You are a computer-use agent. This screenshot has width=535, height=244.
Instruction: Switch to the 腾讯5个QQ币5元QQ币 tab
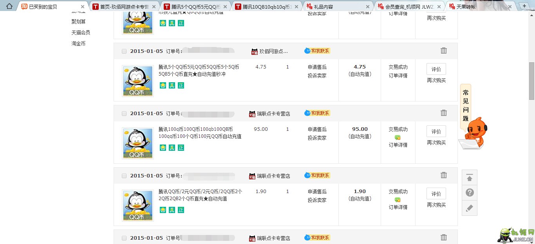[195, 7]
